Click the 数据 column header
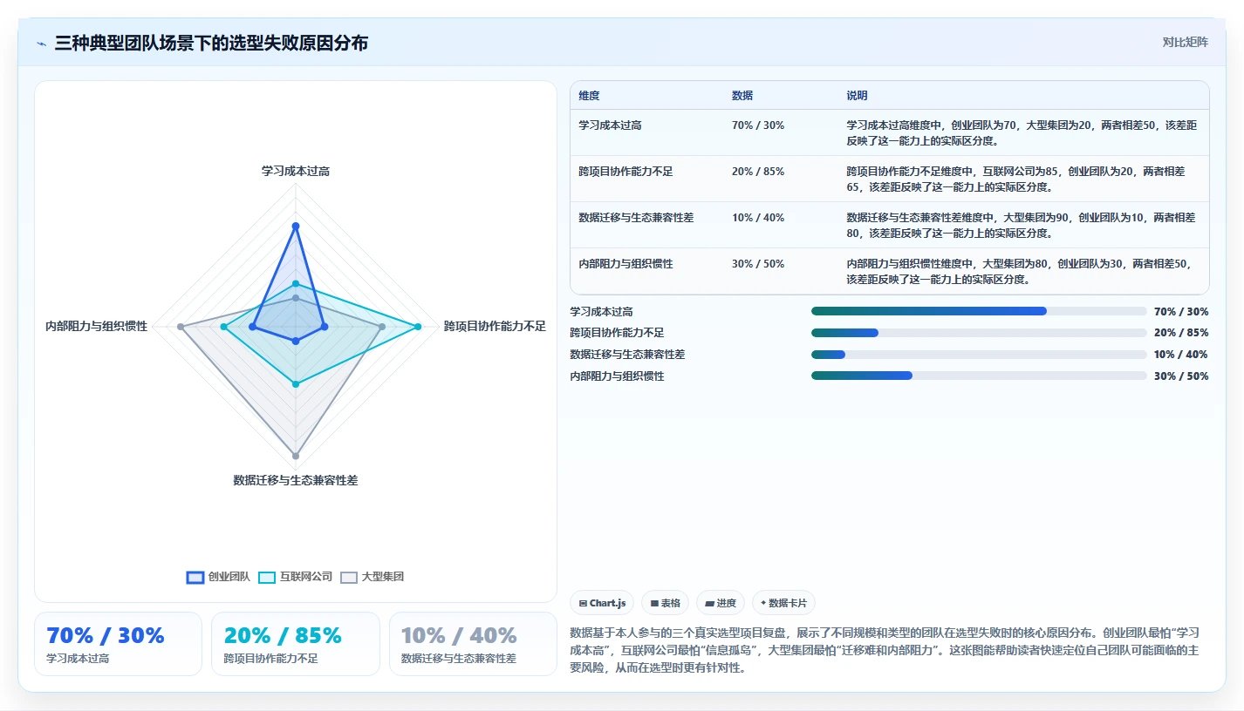This screenshot has height=711, width=1244. tap(742, 96)
